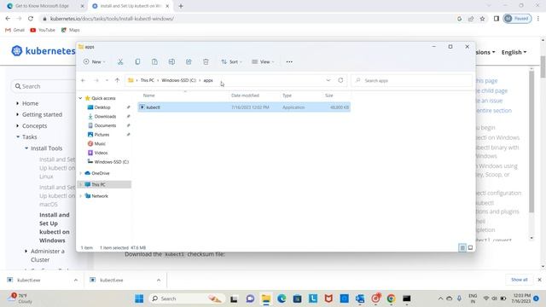The image size is (546, 307).
Task: Open Chrome from taskbar
Action: tap(391, 298)
